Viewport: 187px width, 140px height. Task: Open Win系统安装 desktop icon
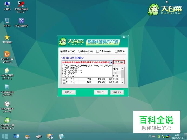pos(7,90)
